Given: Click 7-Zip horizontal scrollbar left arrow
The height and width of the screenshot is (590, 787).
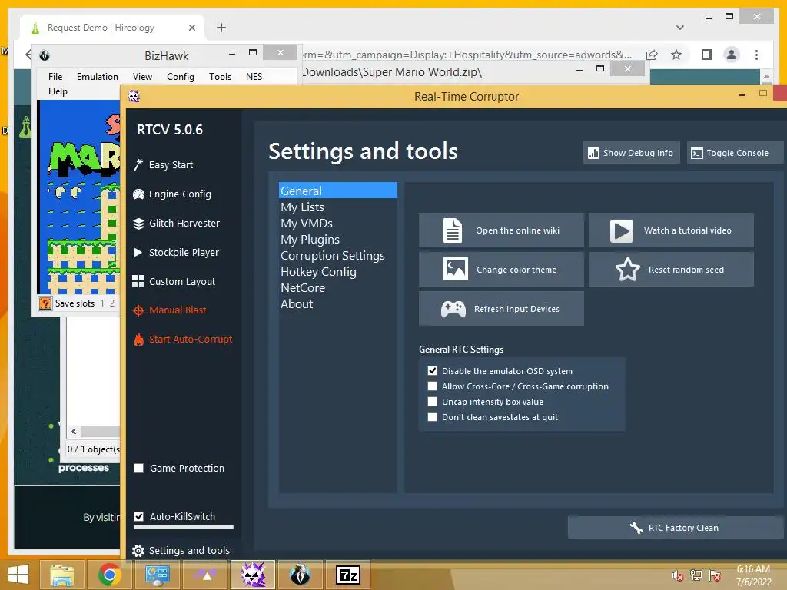Looking at the screenshot, I should [75, 431].
